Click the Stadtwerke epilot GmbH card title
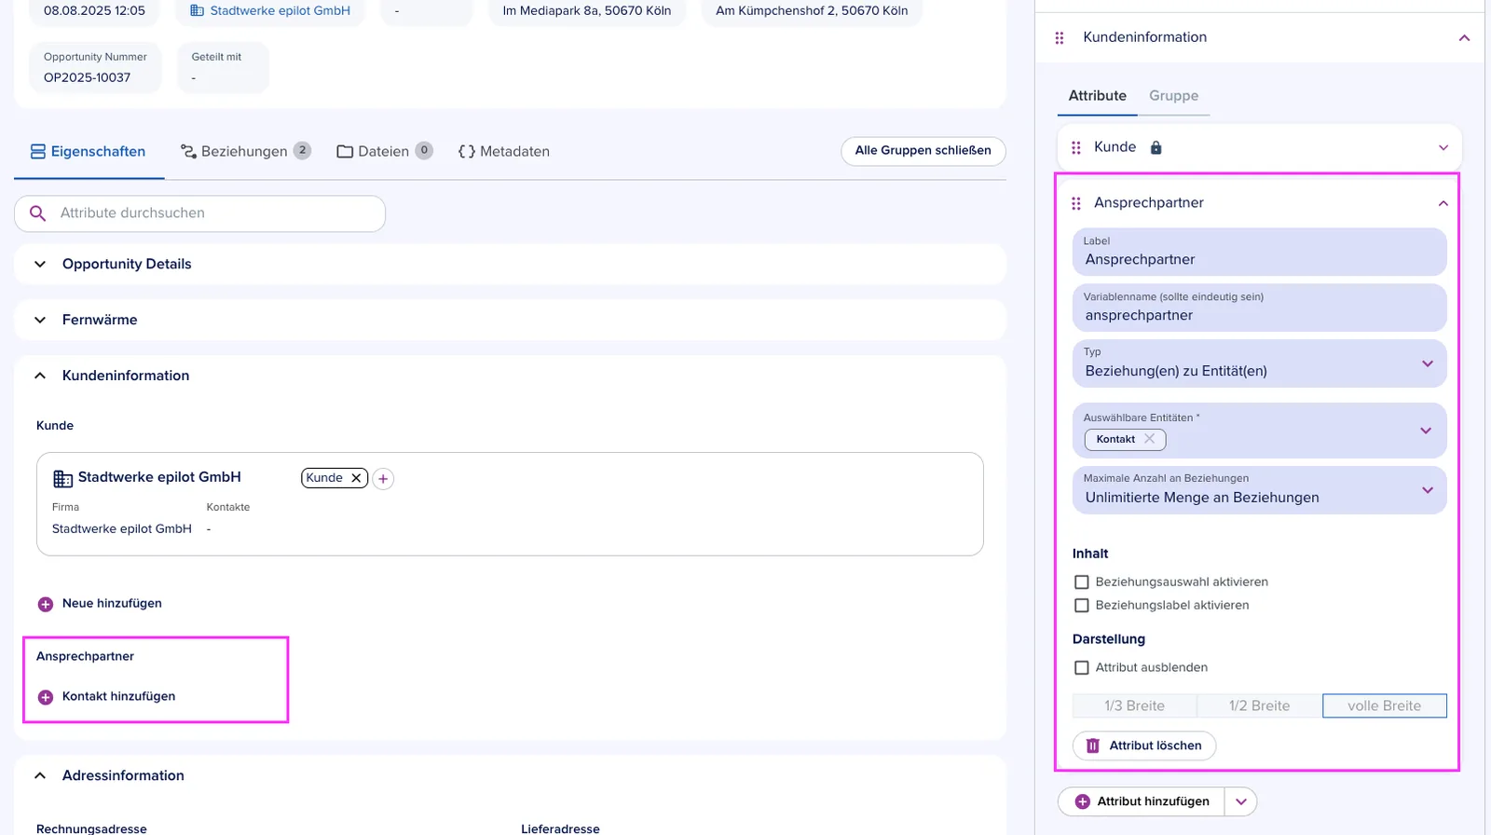 tap(159, 477)
